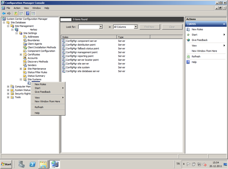Open the File menu
Viewport: 228px width, 169px height.
point(8,8)
